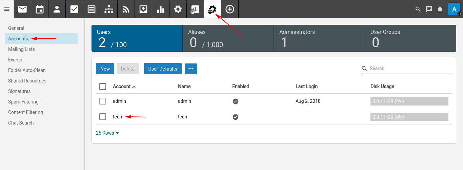Screen dimensions: 463x170
Task: Select the tech account checkbox
Action: (103, 117)
